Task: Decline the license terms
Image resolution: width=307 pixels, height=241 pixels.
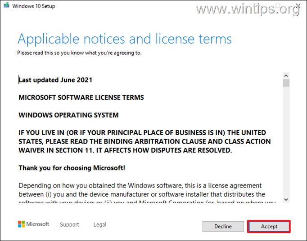Action: click(x=223, y=226)
